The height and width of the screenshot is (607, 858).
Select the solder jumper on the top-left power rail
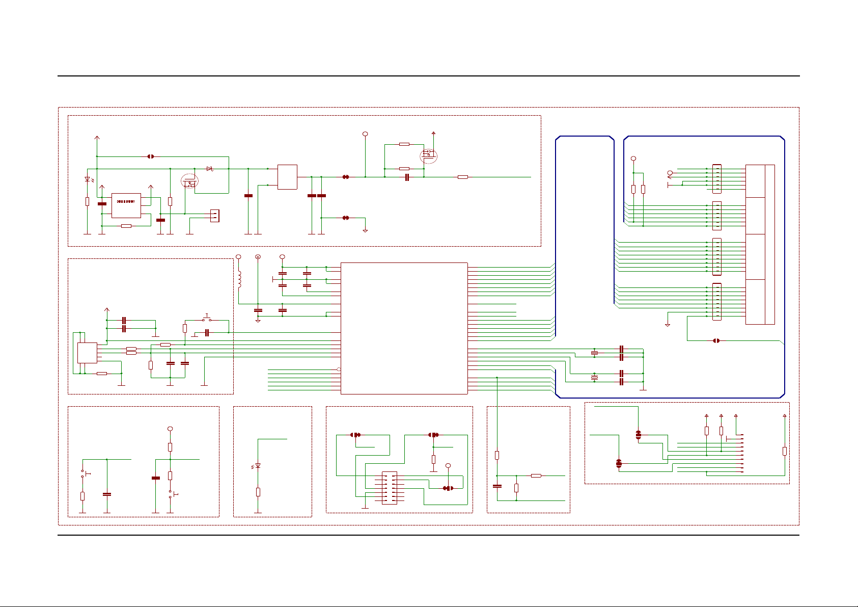pos(151,156)
